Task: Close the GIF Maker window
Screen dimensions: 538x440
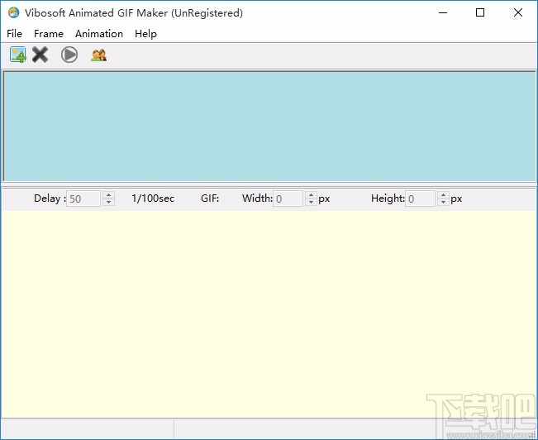Action: point(518,12)
